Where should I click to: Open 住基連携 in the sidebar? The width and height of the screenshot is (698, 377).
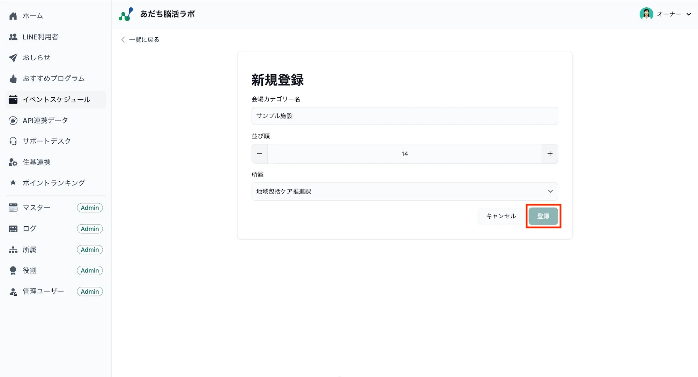pos(36,162)
